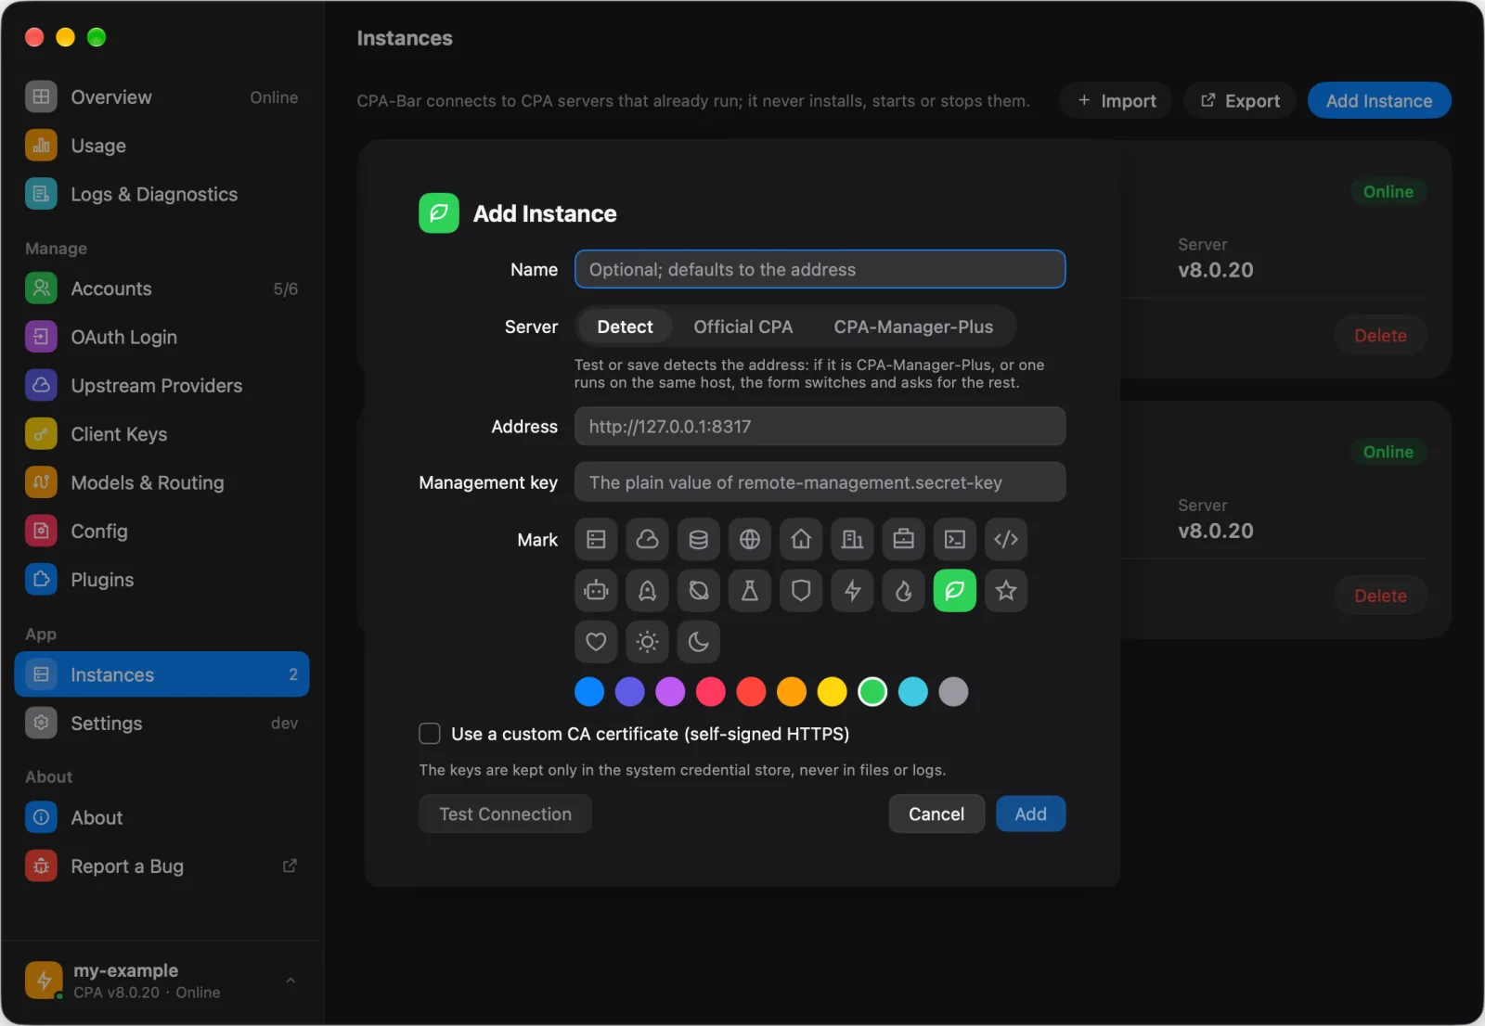
Task: Choose the gray color swatch
Action: (953, 691)
